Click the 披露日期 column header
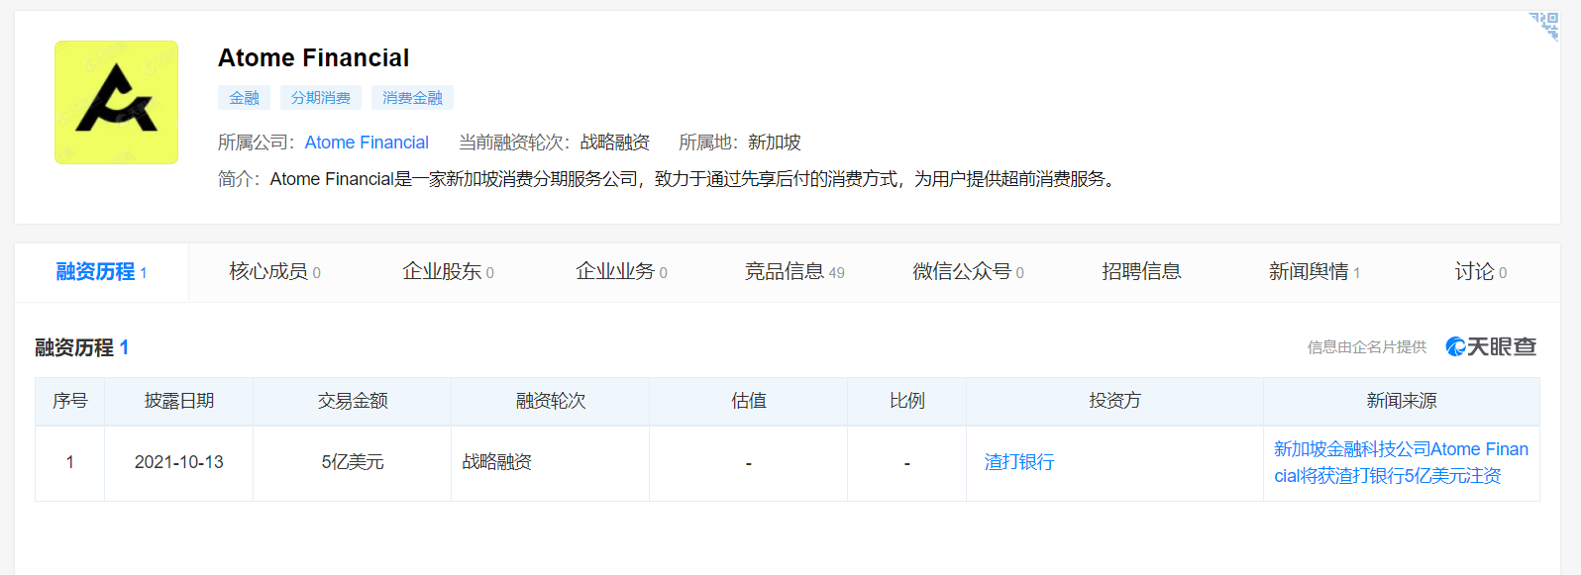Screen dimensions: 1581x575 [179, 401]
